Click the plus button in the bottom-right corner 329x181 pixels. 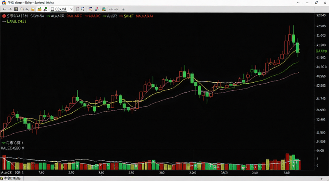(x=322, y=179)
